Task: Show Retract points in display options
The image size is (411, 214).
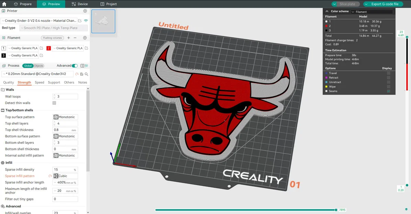Action: click(x=388, y=78)
